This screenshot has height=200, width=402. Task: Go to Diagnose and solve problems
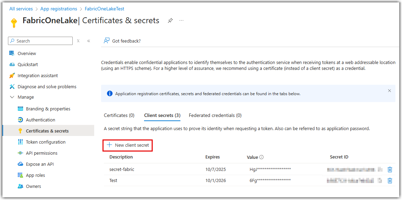point(47,87)
